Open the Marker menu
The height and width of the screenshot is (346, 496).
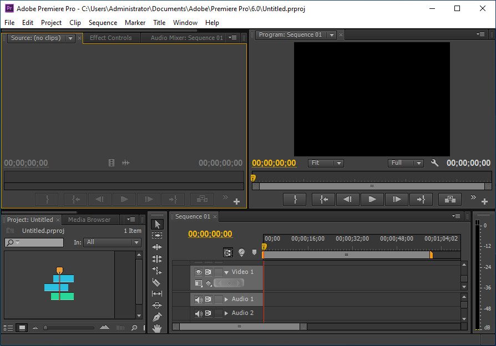tap(135, 23)
